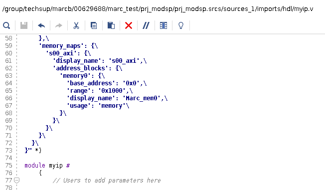Click line number 75 in the gutter
The width and height of the screenshot is (325, 190).
tap(8, 166)
